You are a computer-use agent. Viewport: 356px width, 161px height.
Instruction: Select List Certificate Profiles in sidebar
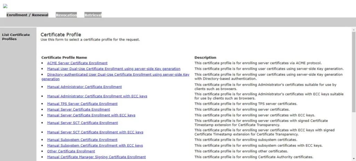pyautogui.click(x=16, y=37)
